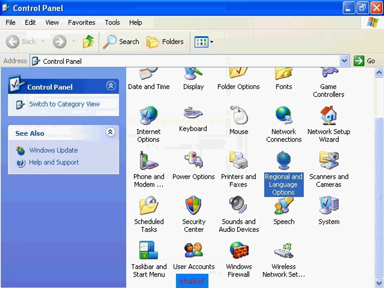Open the Back button history arrow
This screenshot has height=288, width=384.
click(43, 41)
